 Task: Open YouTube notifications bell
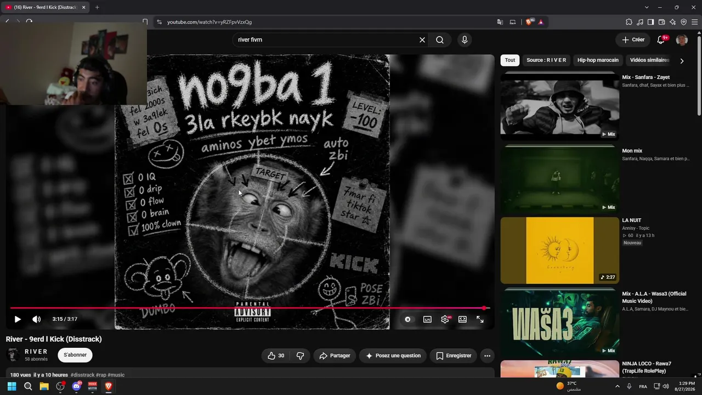point(661,39)
